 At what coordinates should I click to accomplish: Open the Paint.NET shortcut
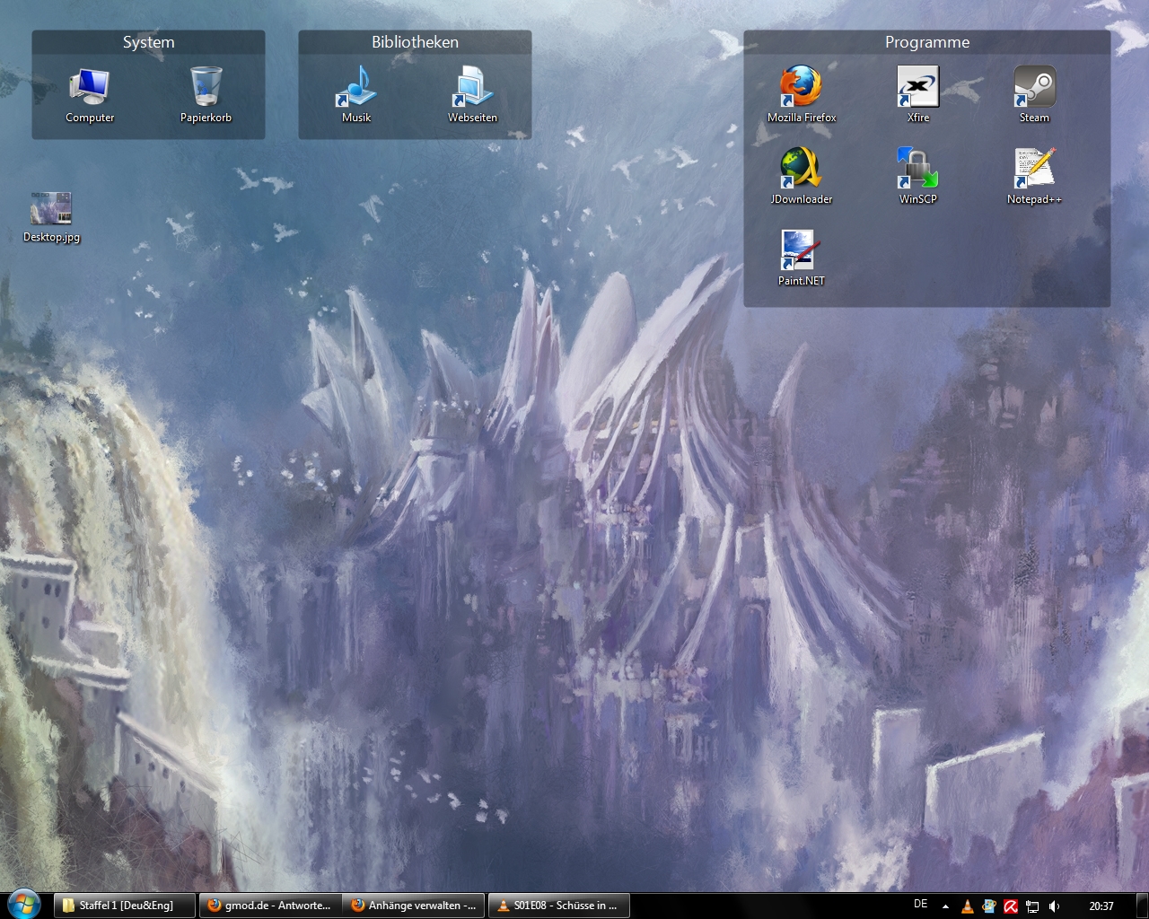801,251
